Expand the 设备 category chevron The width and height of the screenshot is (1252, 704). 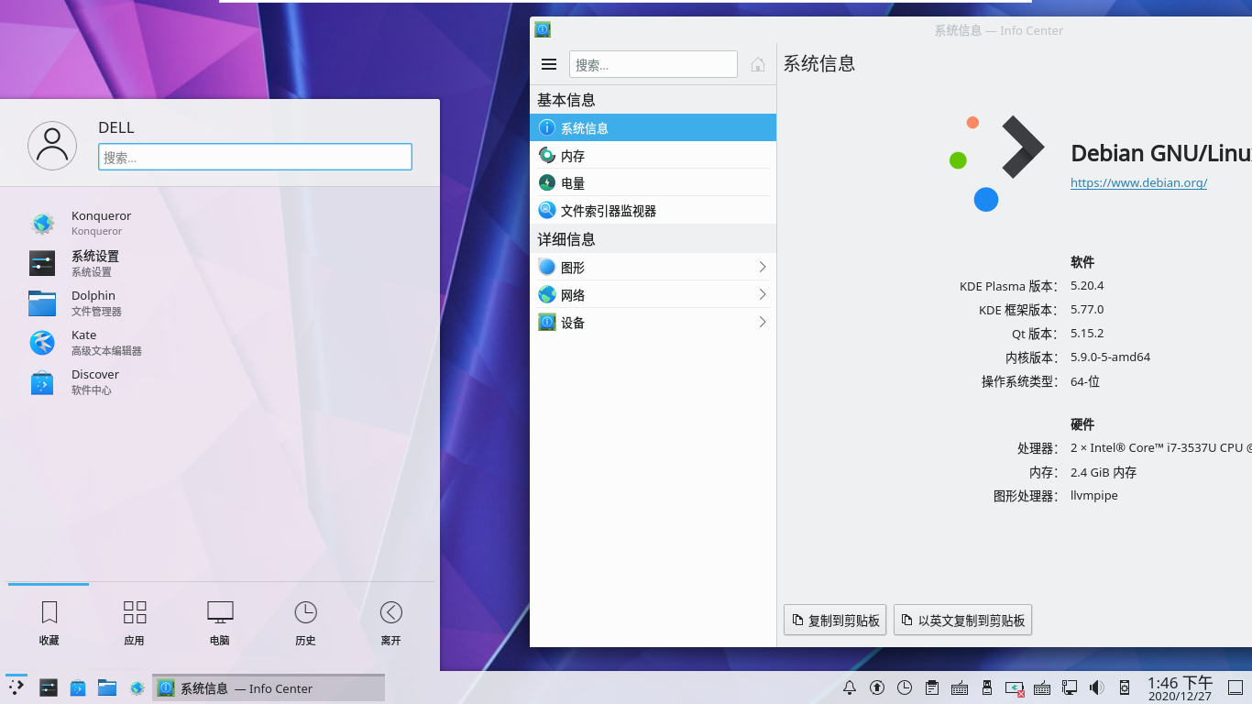click(763, 322)
